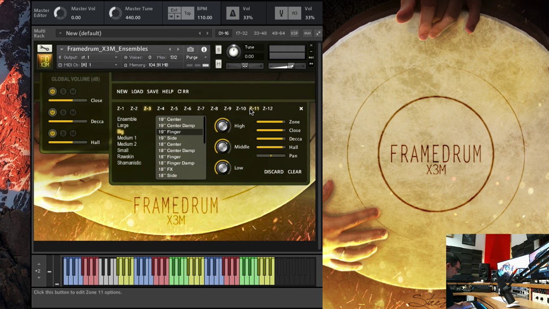The width and height of the screenshot is (549, 309).
Task: Click the KSP script editor button
Action: (294, 33)
